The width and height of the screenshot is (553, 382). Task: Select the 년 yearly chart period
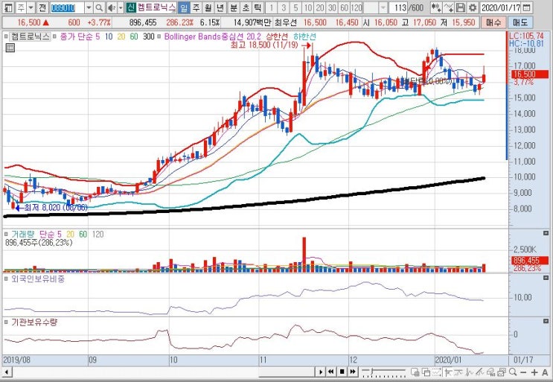pos(220,7)
